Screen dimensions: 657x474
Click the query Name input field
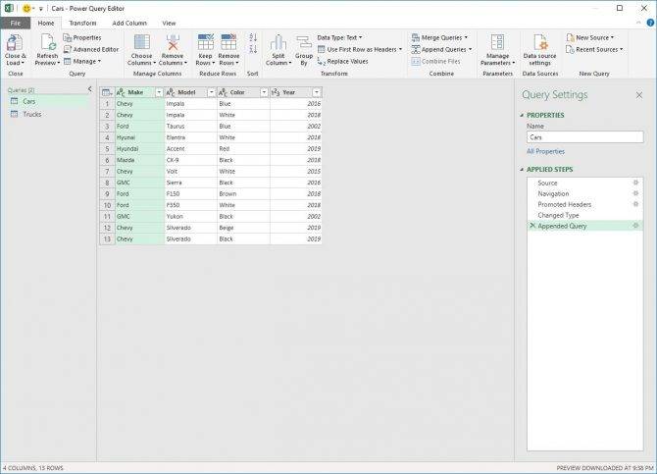click(x=585, y=137)
